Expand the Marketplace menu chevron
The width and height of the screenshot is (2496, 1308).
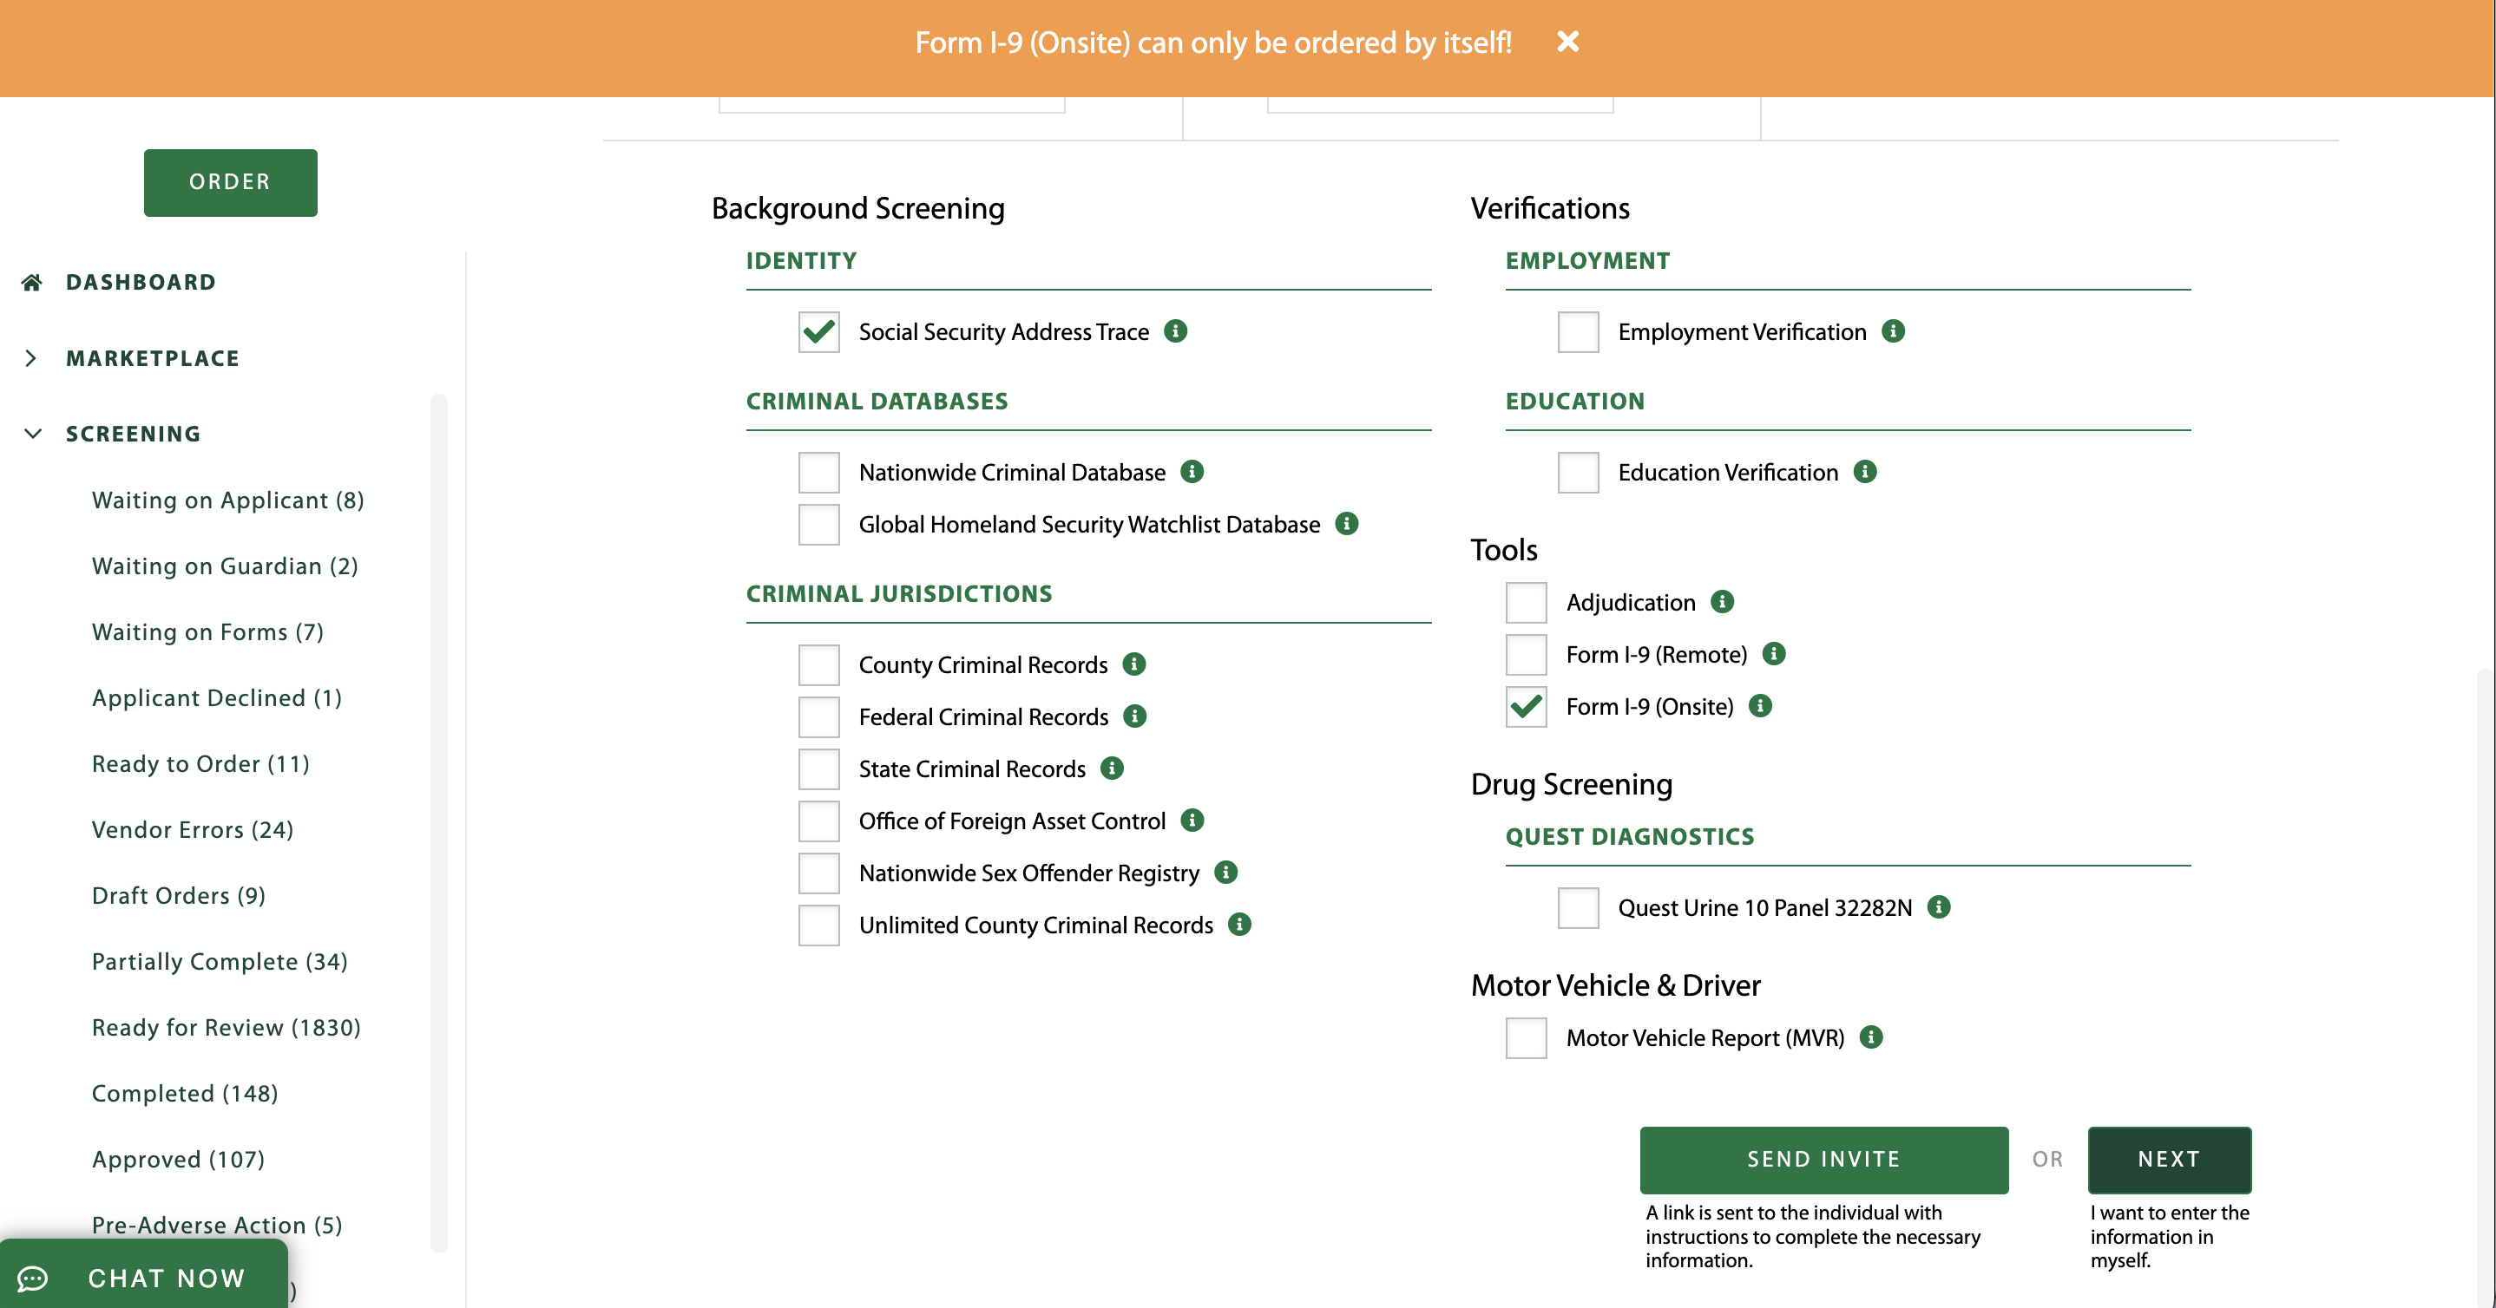click(31, 358)
